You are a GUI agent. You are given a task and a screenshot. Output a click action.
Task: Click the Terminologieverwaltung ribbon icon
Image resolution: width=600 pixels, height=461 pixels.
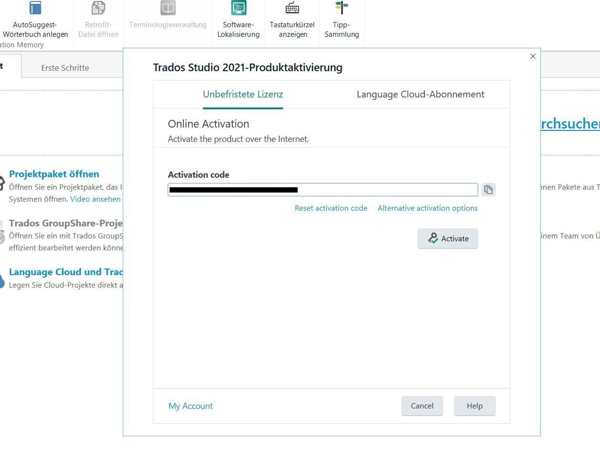(167, 8)
